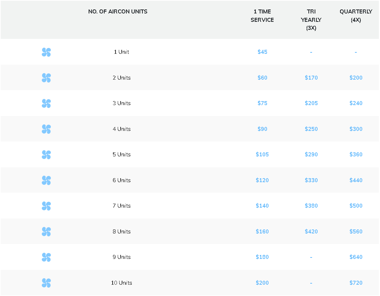
Task: Click the $140 one-time price
Action: pyautogui.click(x=262, y=206)
